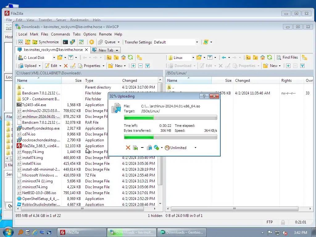The image size is (316, 237).
Task: Open the Local menu in WinSCP
Action: click(x=23, y=34)
